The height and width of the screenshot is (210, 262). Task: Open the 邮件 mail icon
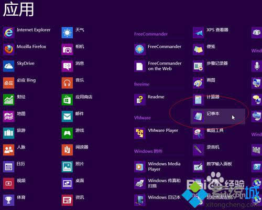(67, 117)
